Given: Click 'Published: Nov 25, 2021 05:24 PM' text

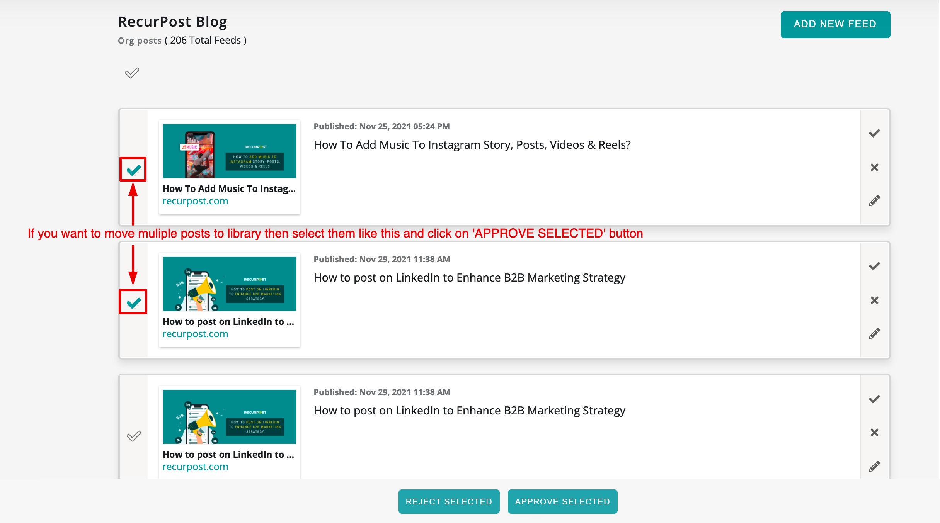Looking at the screenshot, I should (x=382, y=126).
